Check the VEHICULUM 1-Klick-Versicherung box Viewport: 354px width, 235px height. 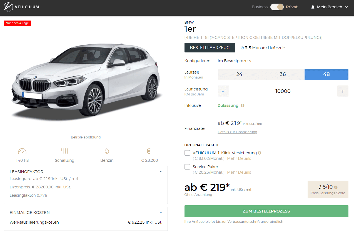[x=187, y=153]
